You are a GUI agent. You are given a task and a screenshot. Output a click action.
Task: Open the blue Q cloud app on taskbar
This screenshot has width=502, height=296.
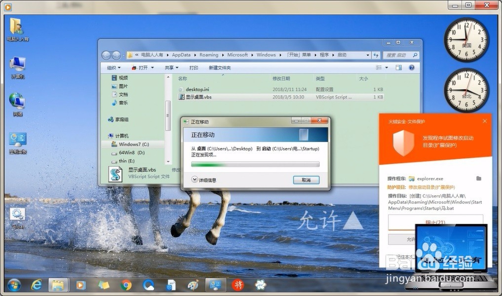coord(149,285)
